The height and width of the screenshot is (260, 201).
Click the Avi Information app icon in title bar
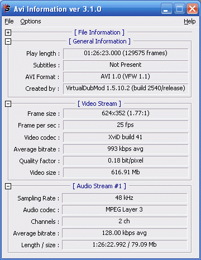[x=6, y=8]
